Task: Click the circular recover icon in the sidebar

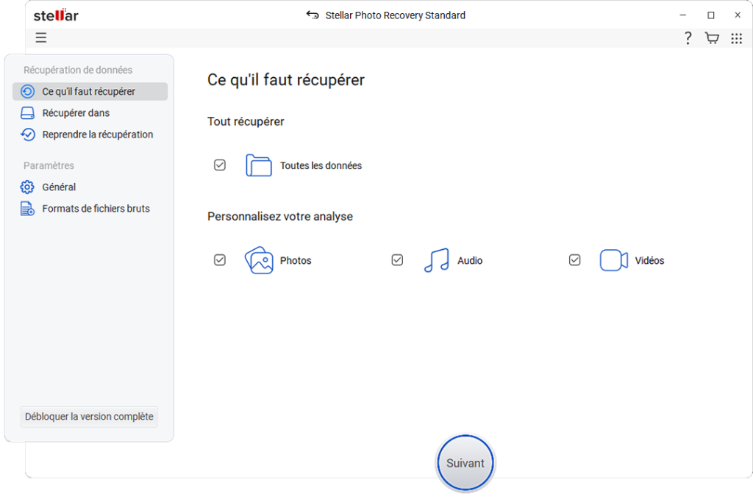Action: [x=27, y=91]
